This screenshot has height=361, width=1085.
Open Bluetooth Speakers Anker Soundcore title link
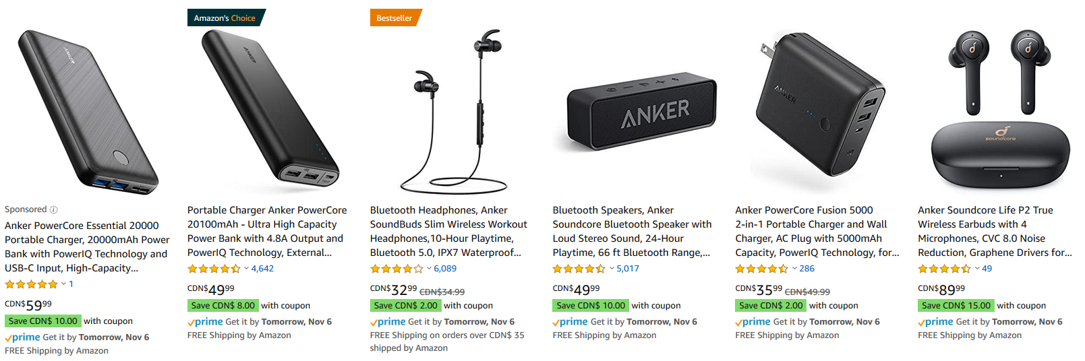(x=632, y=232)
